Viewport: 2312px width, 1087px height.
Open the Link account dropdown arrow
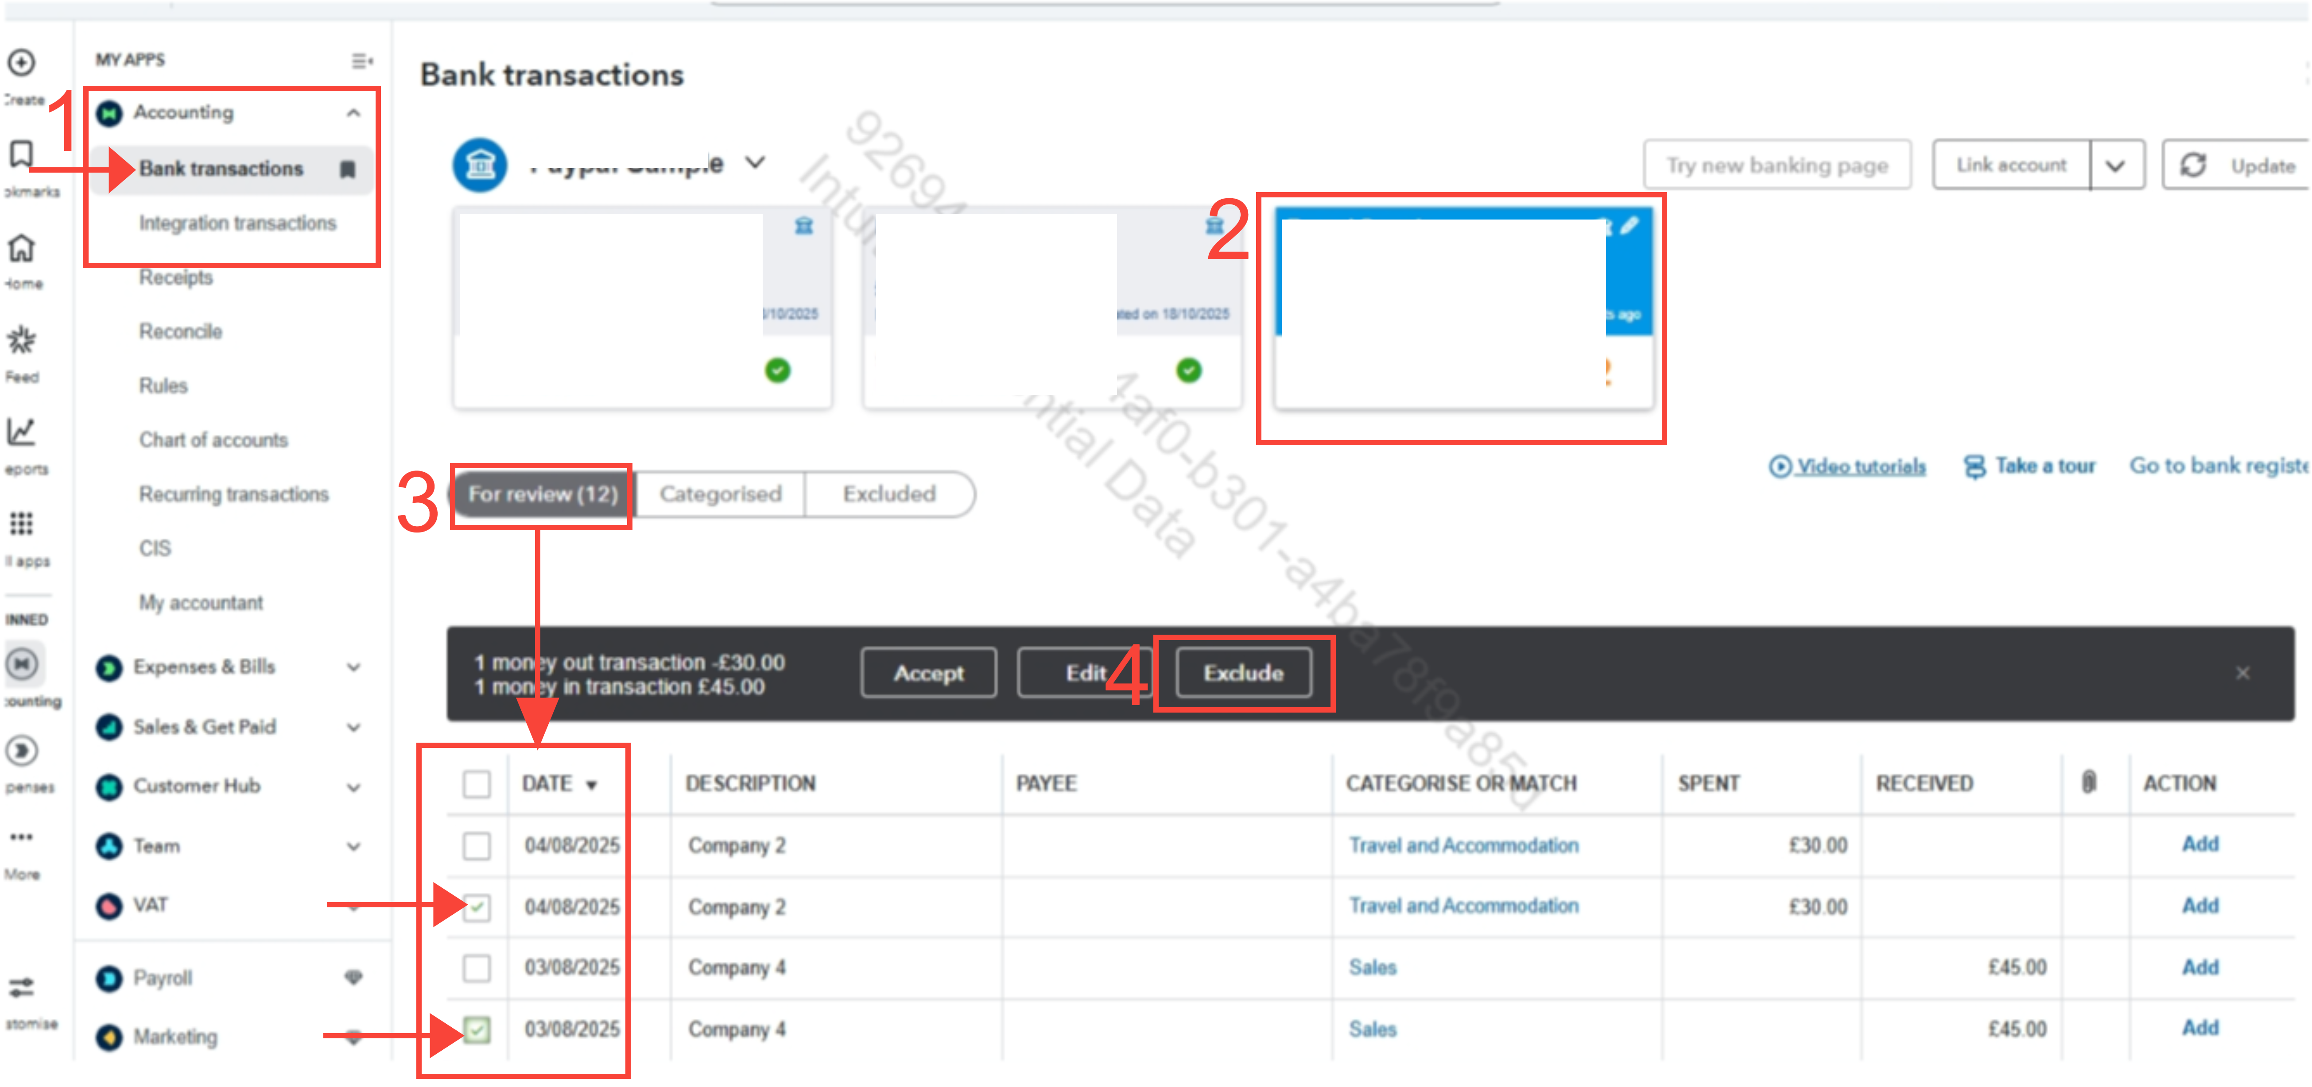(x=2115, y=165)
